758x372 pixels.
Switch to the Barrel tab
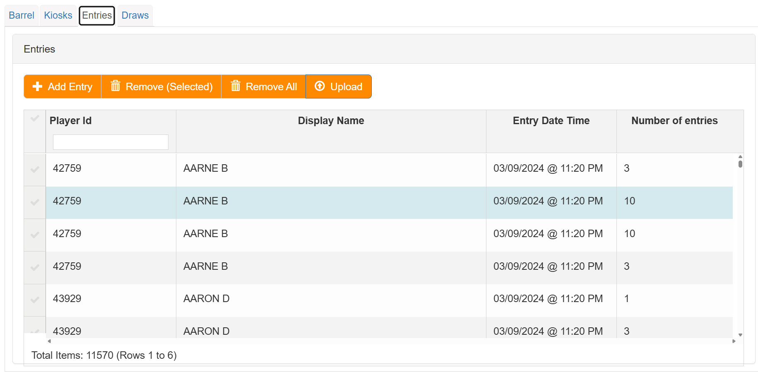22,16
